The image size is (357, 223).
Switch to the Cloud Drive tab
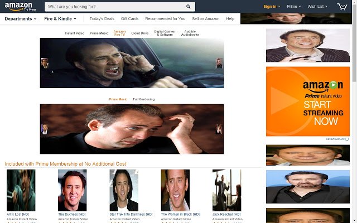tap(140, 33)
